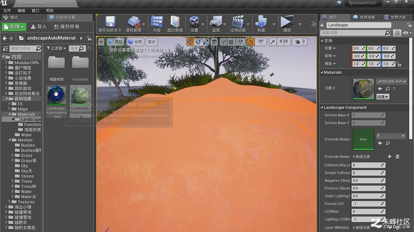This screenshot has width=414, height=232.
Task: Click the search details (搜索详情) field
Action: tap(356, 33)
